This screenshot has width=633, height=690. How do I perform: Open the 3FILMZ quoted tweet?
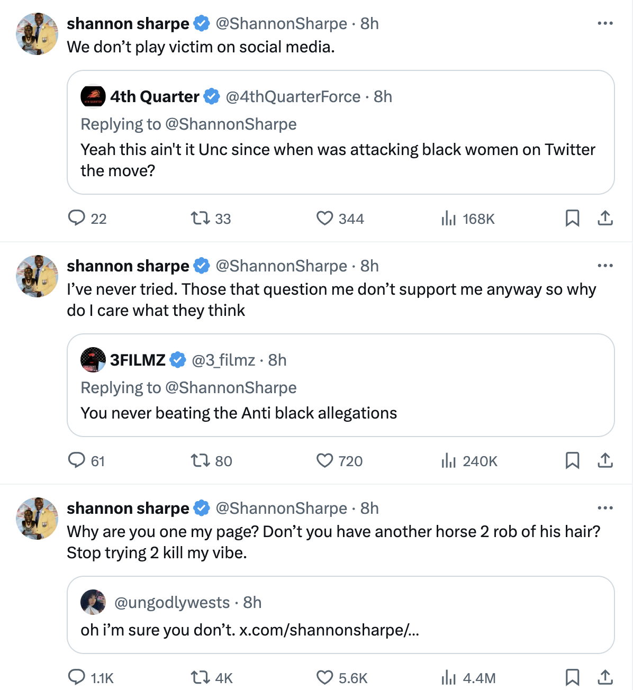pyautogui.click(x=340, y=385)
